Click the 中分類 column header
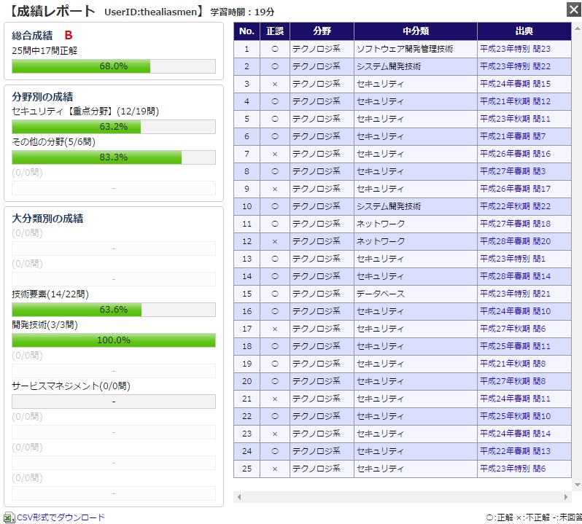582x524 pixels. [416, 31]
